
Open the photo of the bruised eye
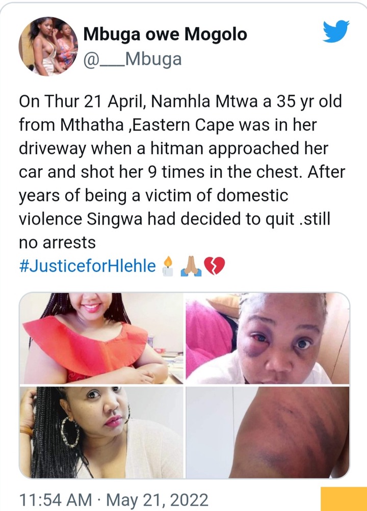tap(268, 338)
